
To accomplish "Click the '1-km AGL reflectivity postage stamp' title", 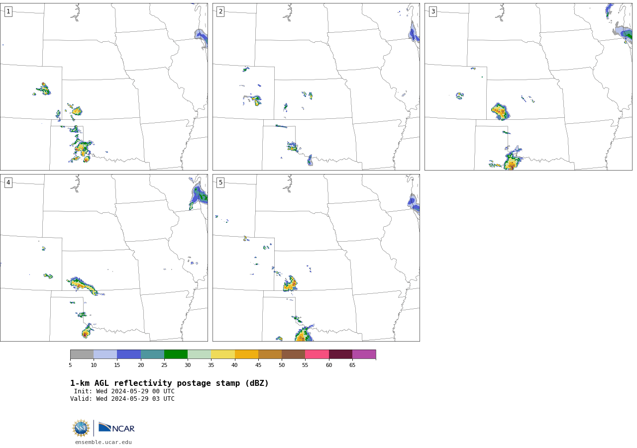I will 169,383.
